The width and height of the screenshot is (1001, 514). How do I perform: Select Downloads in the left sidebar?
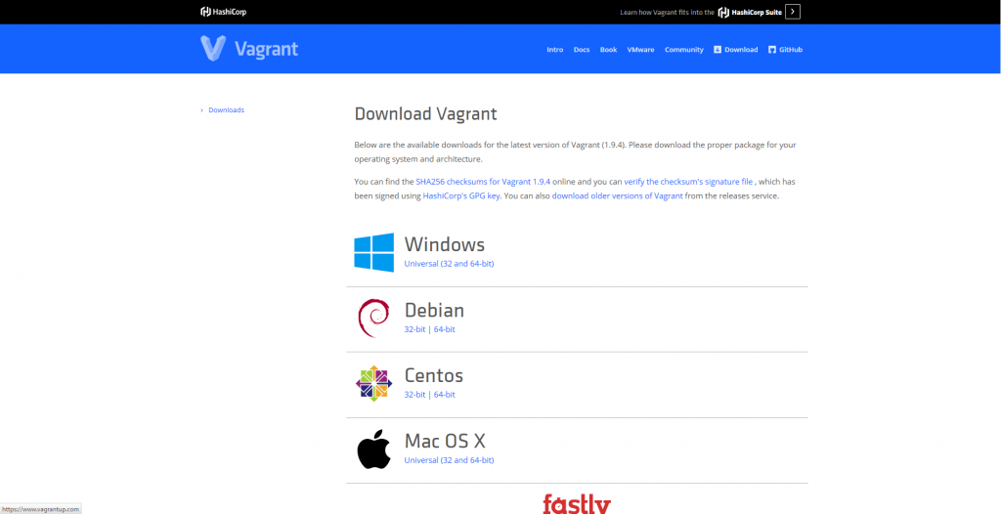226,109
